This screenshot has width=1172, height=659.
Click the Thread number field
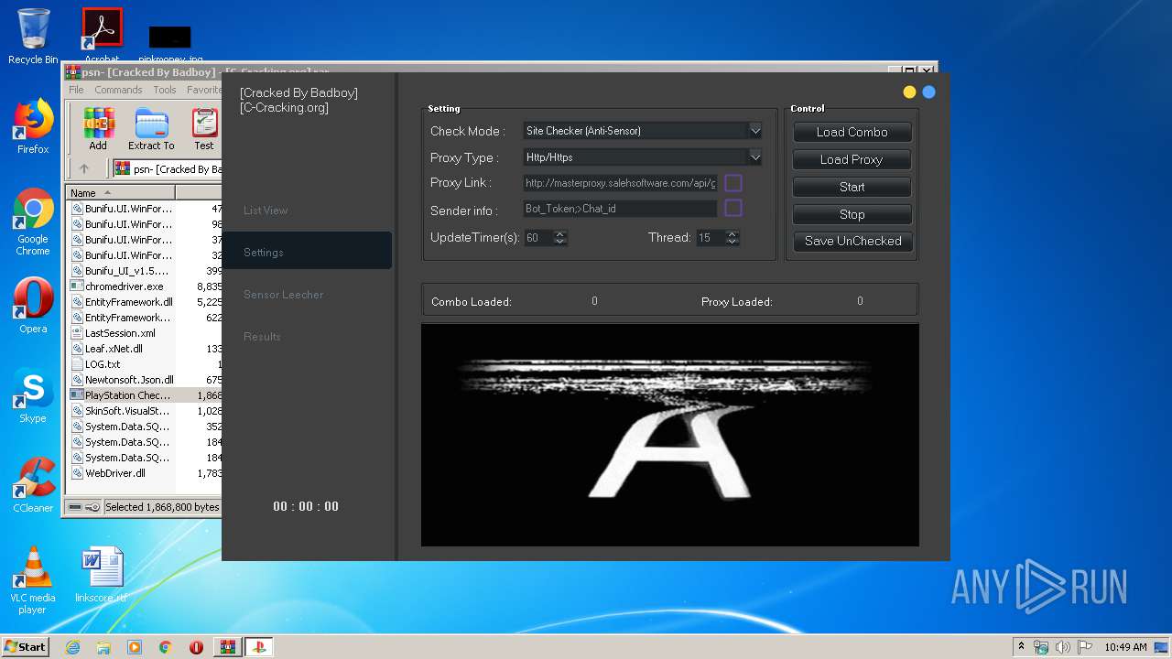(x=711, y=238)
